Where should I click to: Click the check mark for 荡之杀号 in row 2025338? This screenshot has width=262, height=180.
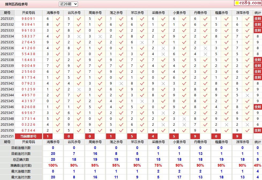click(121, 60)
